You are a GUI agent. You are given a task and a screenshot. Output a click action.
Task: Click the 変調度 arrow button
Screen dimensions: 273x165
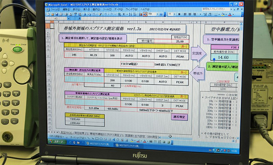198,53
